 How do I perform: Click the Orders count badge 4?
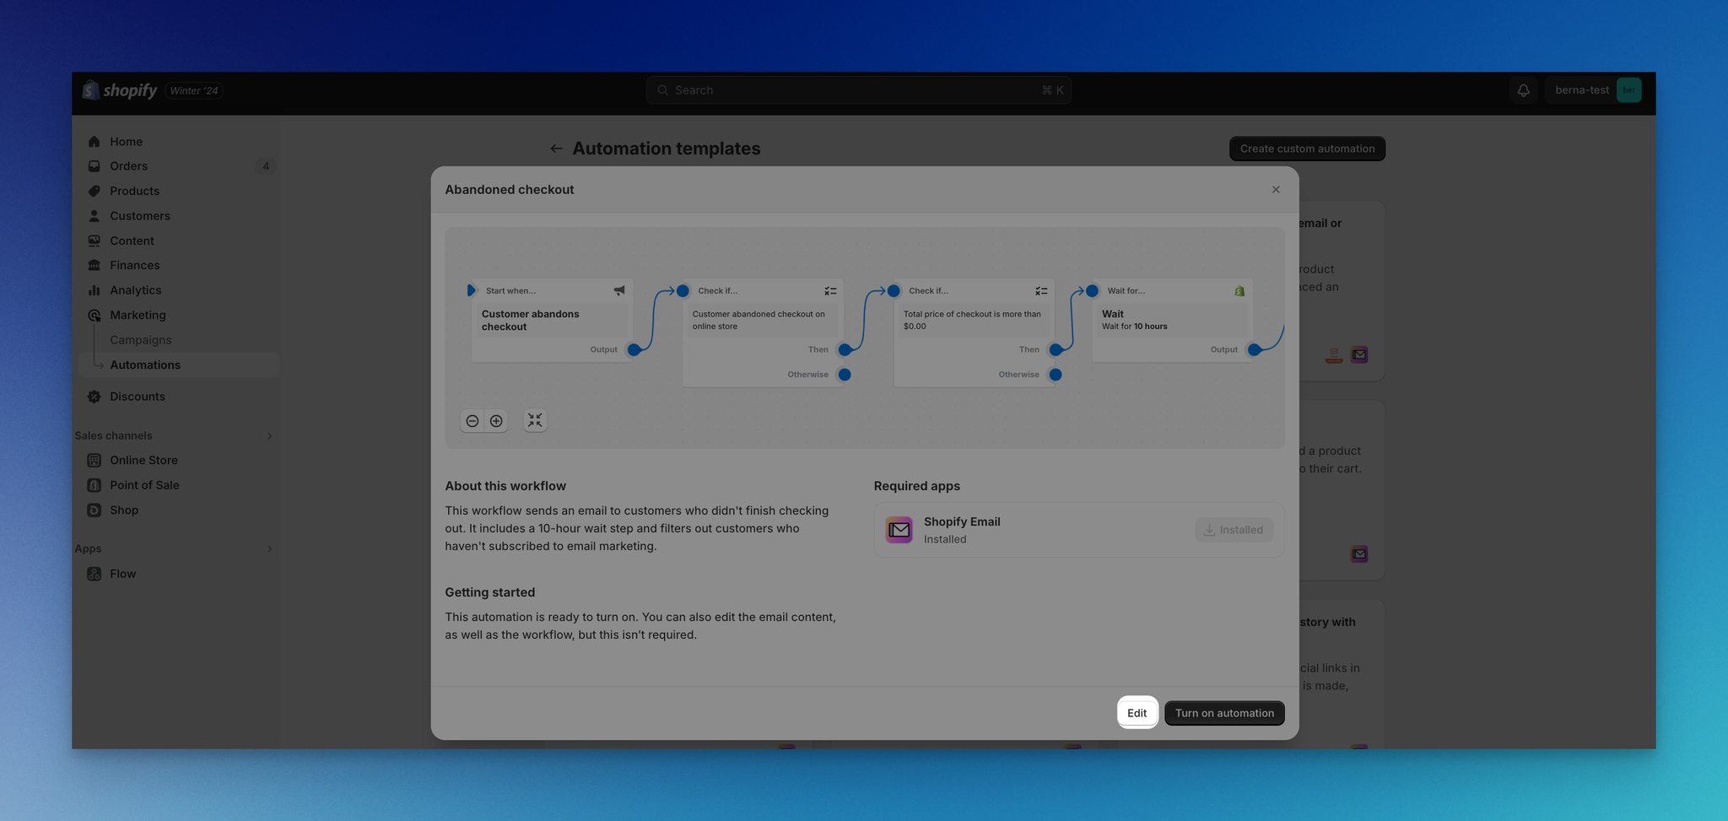click(x=266, y=166)
